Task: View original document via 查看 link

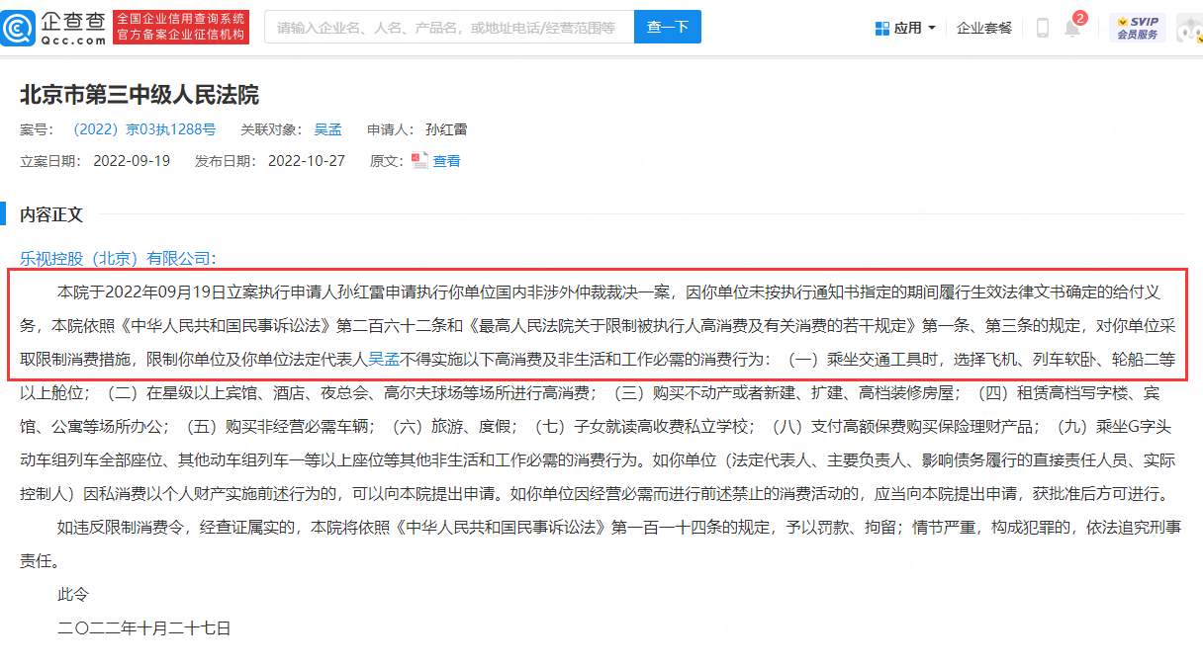Action: click(446, 161)
